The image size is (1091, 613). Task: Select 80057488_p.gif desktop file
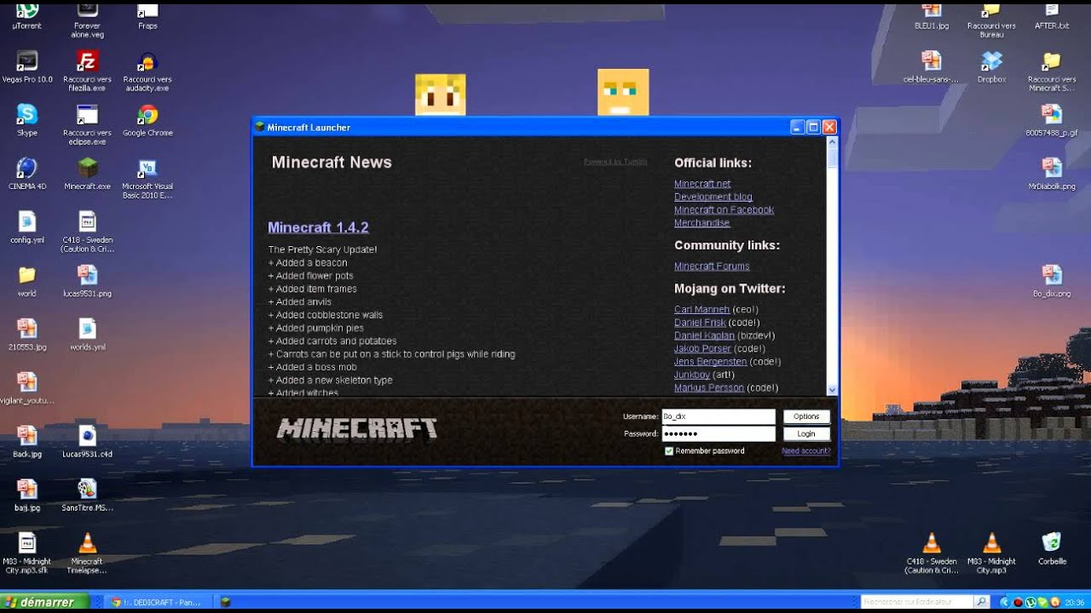(x=1052, y=120)
